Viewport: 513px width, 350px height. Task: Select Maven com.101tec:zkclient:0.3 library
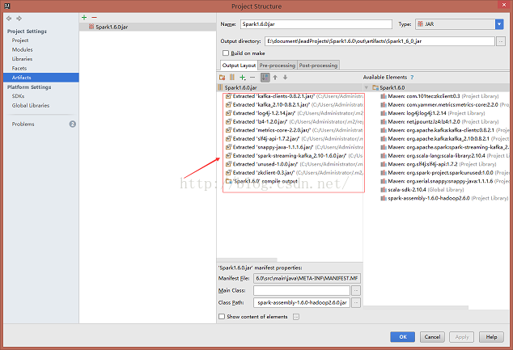[x=439, y=96]
